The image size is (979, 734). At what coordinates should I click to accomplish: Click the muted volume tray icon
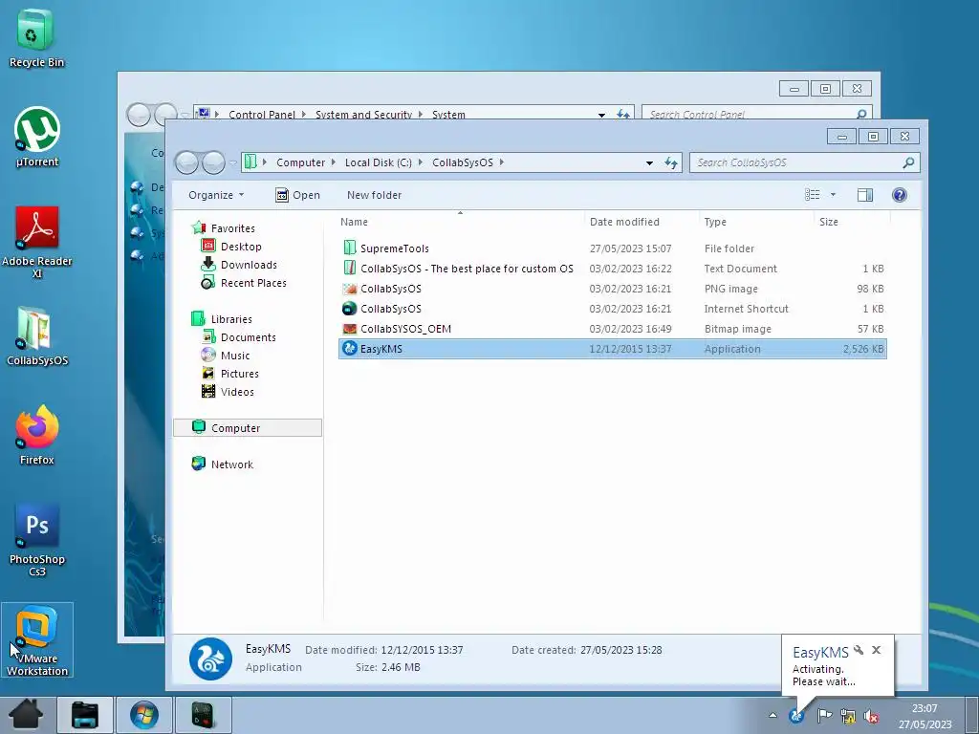[871, 716]
